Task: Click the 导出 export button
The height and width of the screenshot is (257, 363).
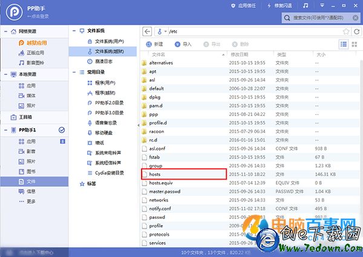Action: [212, 44]
